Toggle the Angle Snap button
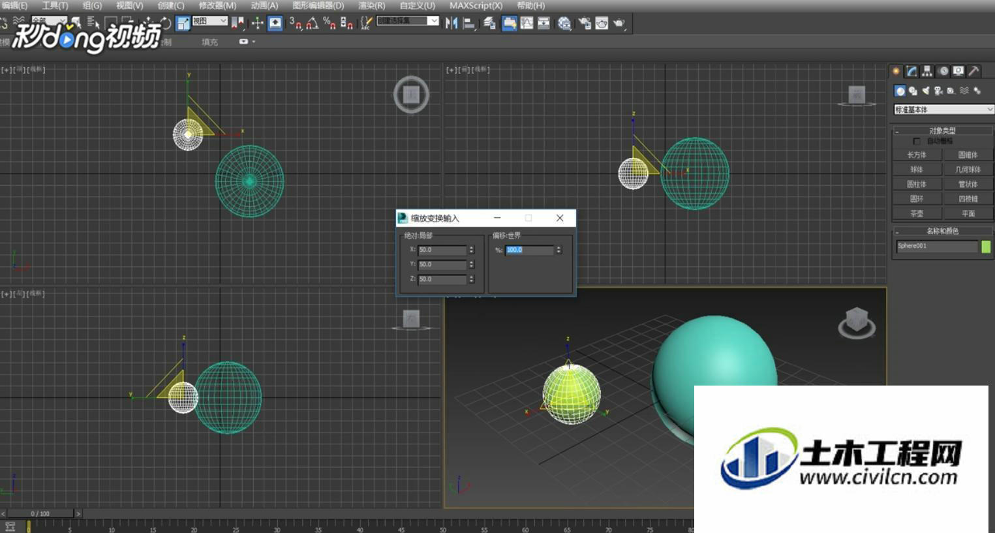995x533 pixels. [x=312, y=23]
